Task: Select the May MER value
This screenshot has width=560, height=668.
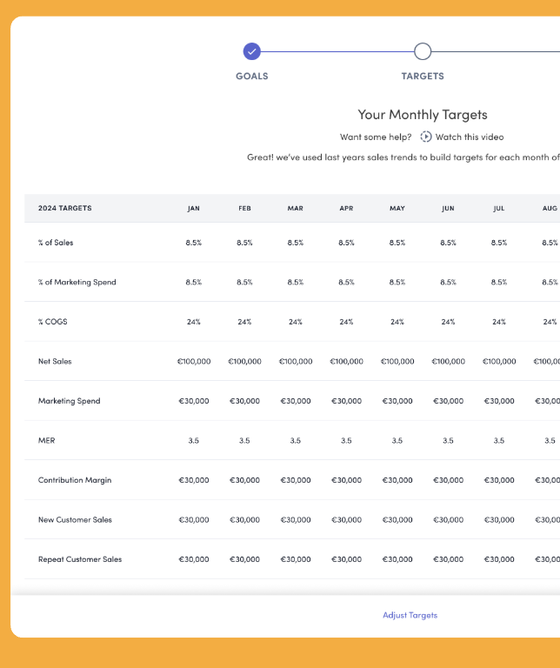Action: pos(397,441)
